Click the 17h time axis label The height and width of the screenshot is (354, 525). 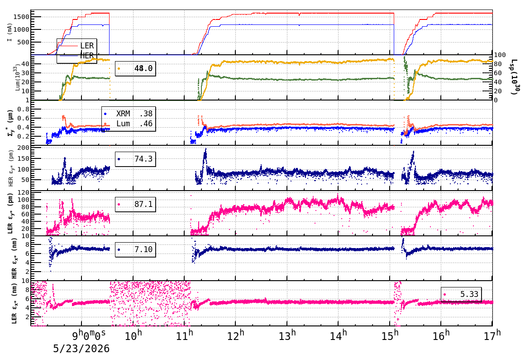[x=492, y=335]
